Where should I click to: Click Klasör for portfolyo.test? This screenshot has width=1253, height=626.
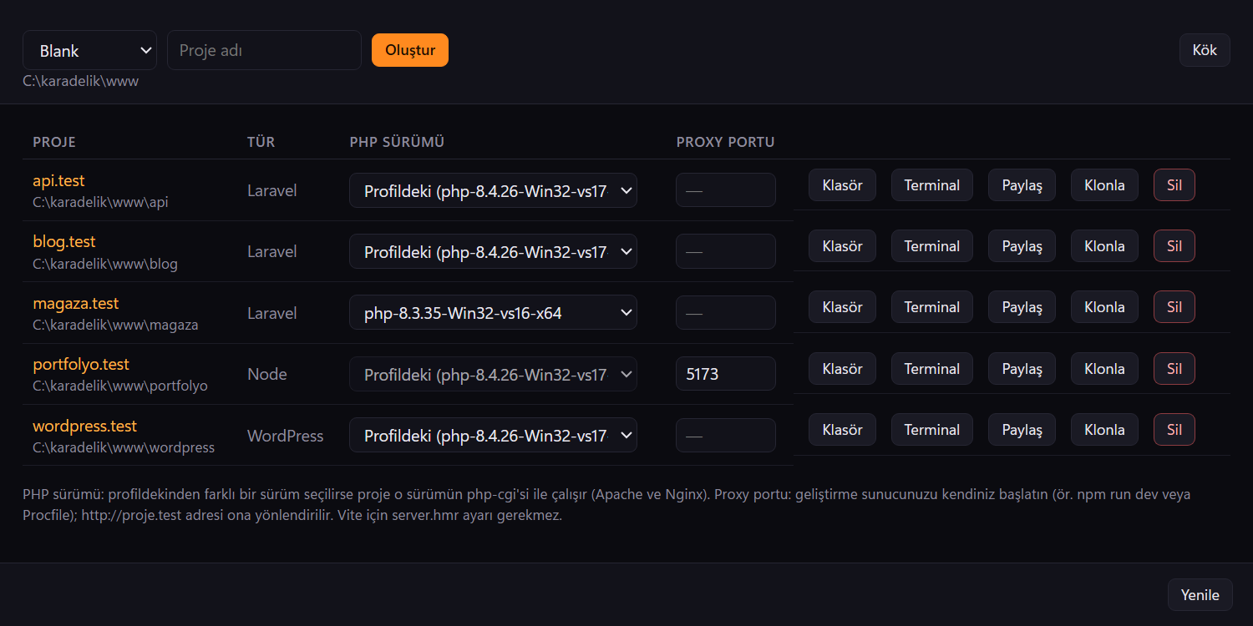[x=842, y=369]
